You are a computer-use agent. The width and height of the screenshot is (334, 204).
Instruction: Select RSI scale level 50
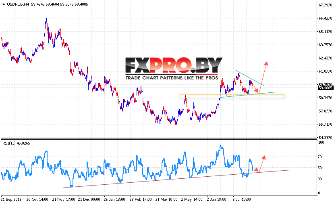pyautogui.click(x=319, y=168)
